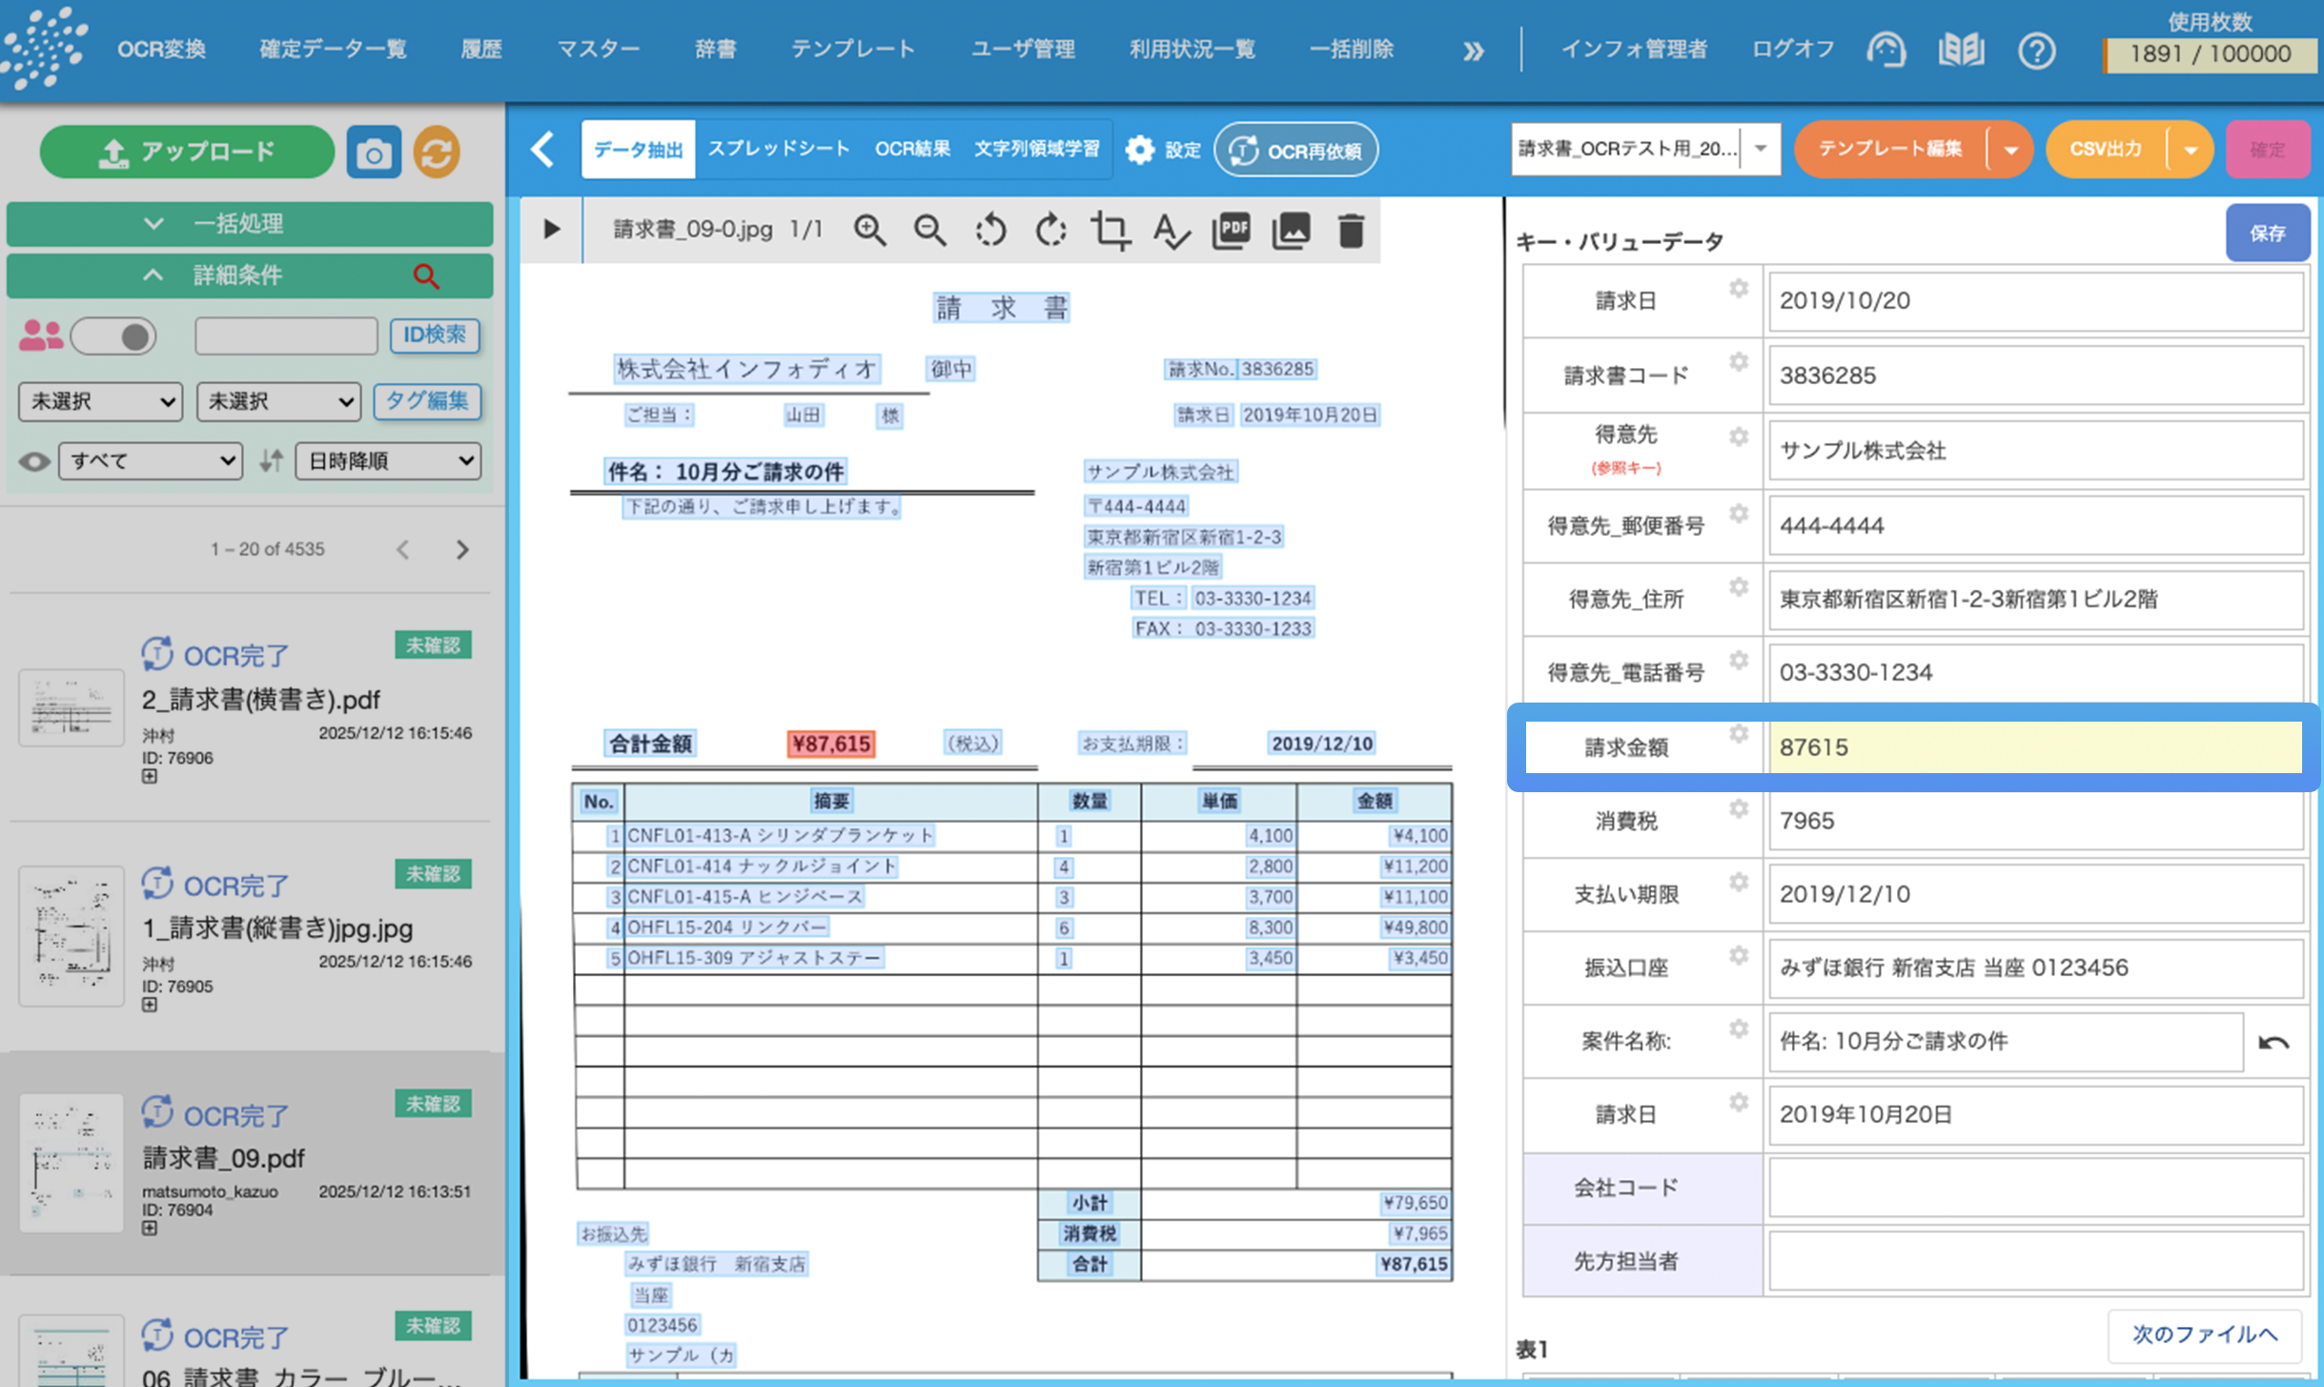The height and width of the screenshot is (1387, 2324).
Task: Toggle the sort direction arrows in the sidebar
Action: pyautogui.click(x=271, y=461)
